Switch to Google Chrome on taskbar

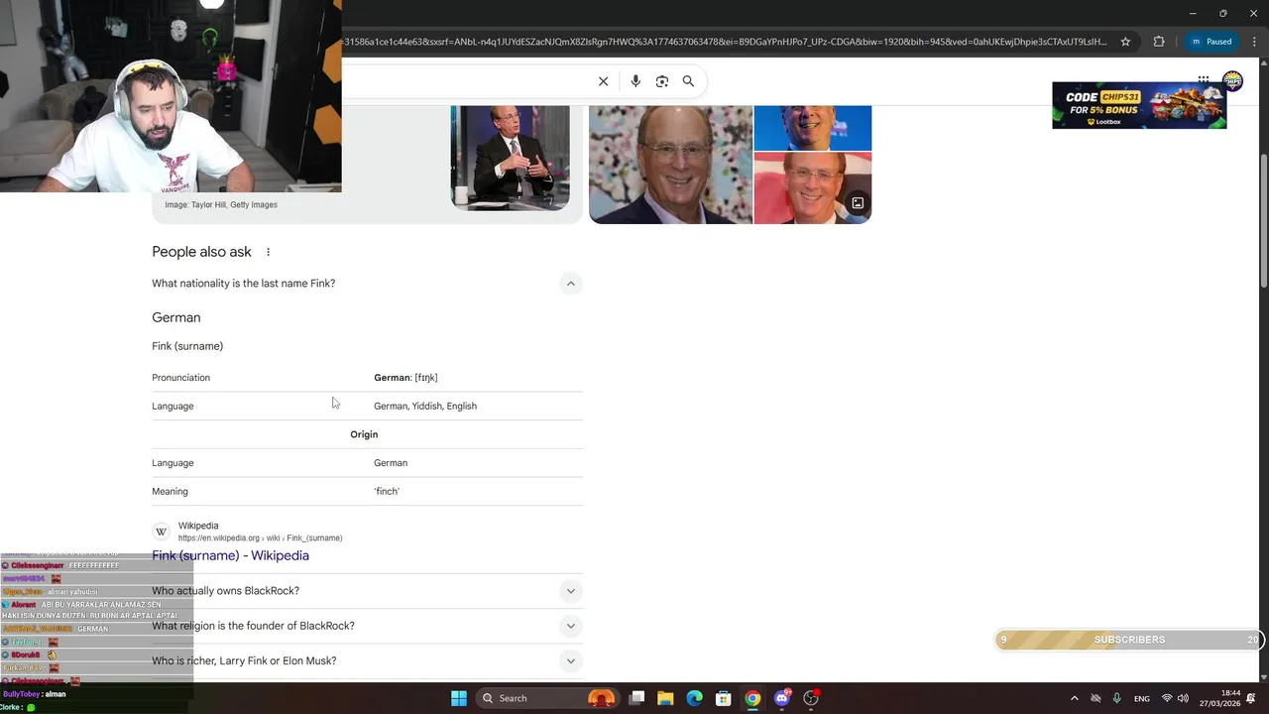pyautogui.click(x=752, y=698)
